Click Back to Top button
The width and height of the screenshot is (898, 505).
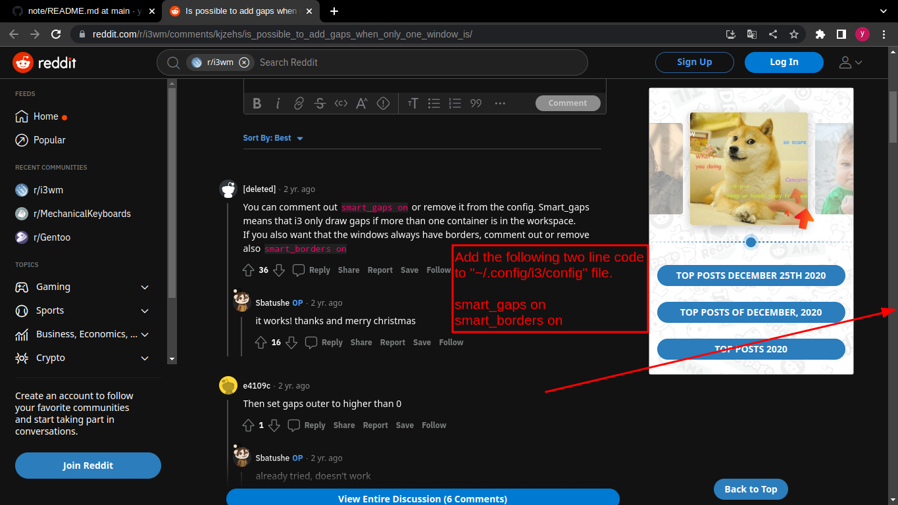point(751,489)
